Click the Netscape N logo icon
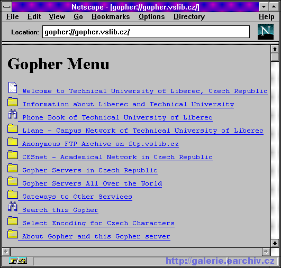Image resolution: width=281 pixels, height=268 pixels. click(x=266, y=32)
